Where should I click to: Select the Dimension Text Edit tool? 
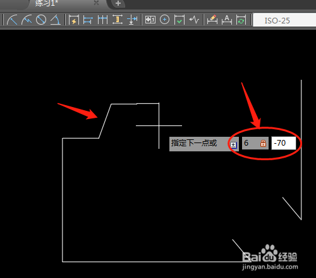coord(227,20)
